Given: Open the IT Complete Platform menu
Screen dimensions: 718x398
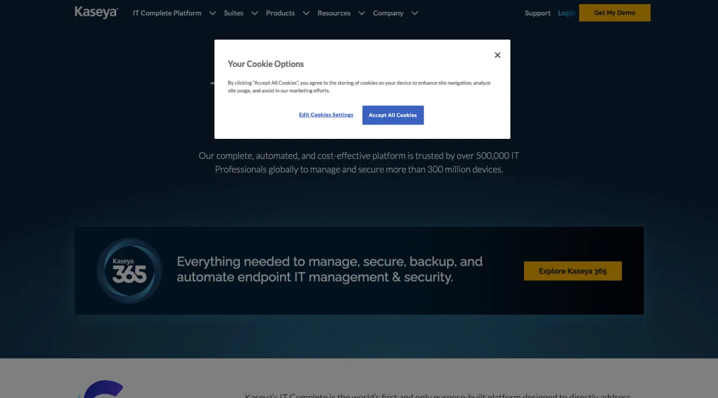Looking at the screenshot, I should (167, 13).
